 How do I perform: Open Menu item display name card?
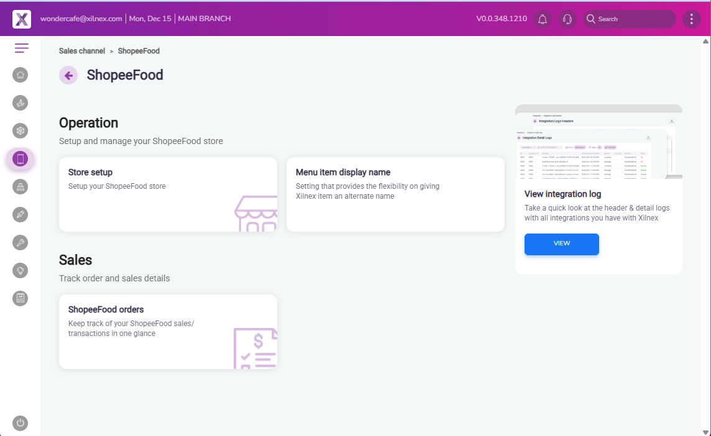pyautogui.click(x=395, y=194)
